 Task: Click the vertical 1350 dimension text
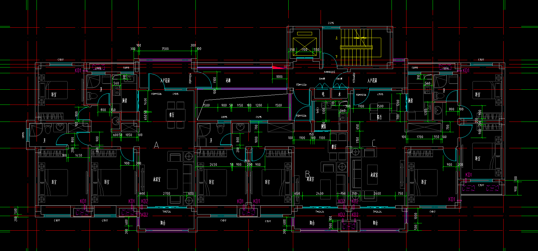tap(426, 112)
